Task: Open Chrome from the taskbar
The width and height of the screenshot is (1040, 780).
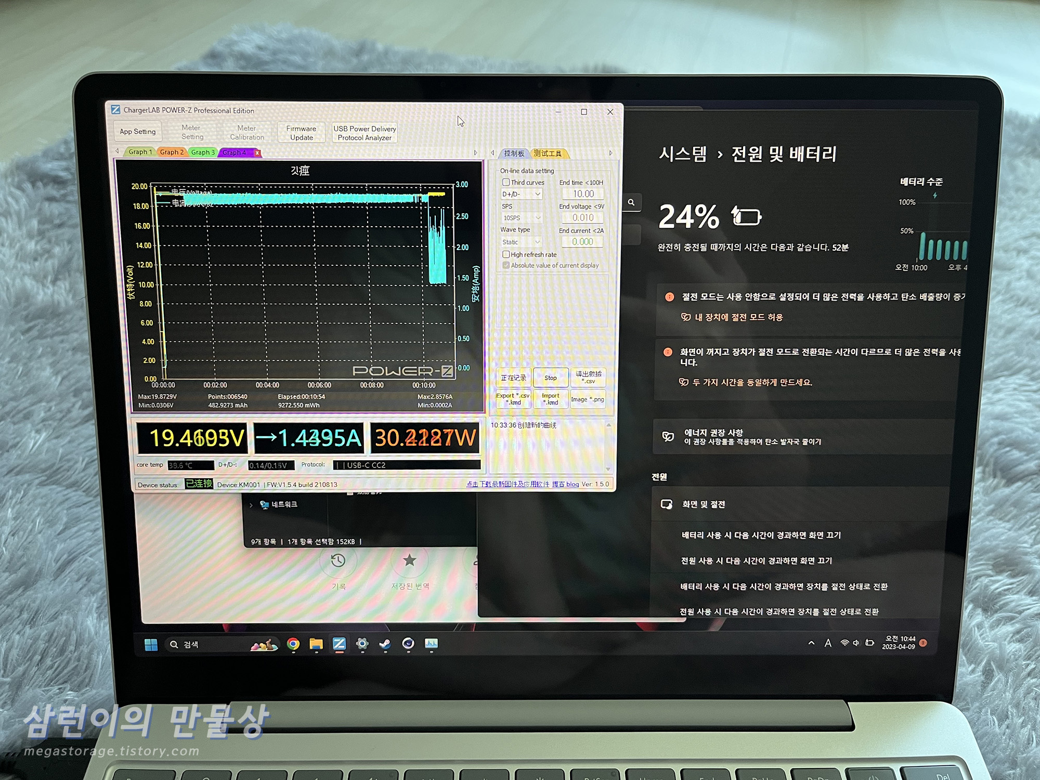Action: coord(293,644)
